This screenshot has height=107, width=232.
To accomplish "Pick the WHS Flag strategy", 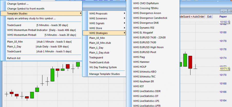I will 153,57.
